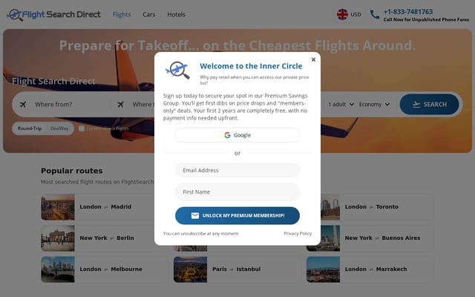Viewport: 475px width, 297px height.
Task: Click the popup magnifier plane logo
Action: click(177, 70)
